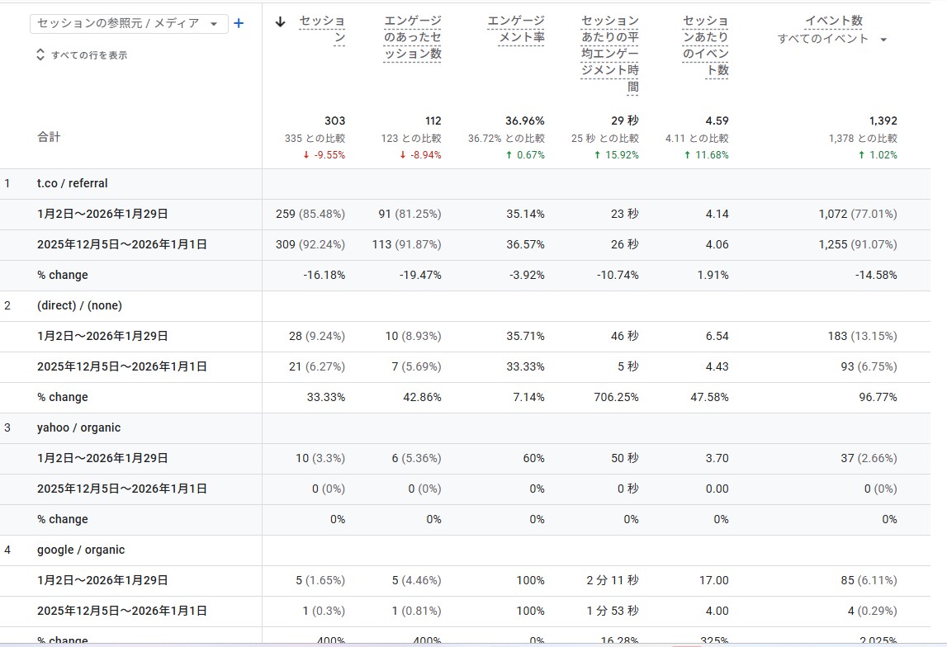This screenshot has height=647, width=947.
Task: Sort by the イベント数 column header
Action: pos(834,21)
